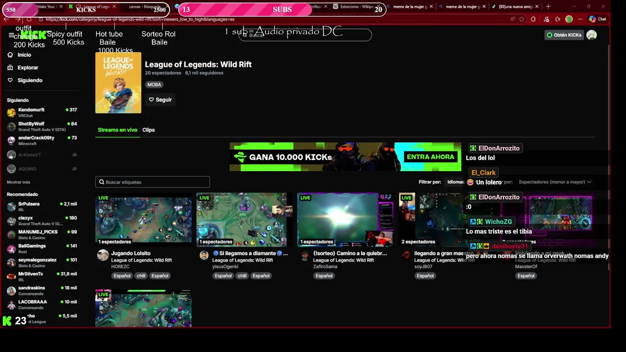Open soyJB07 streamer avatar
This screenshot has width=626, height=352.
click(x=406, y=255)
